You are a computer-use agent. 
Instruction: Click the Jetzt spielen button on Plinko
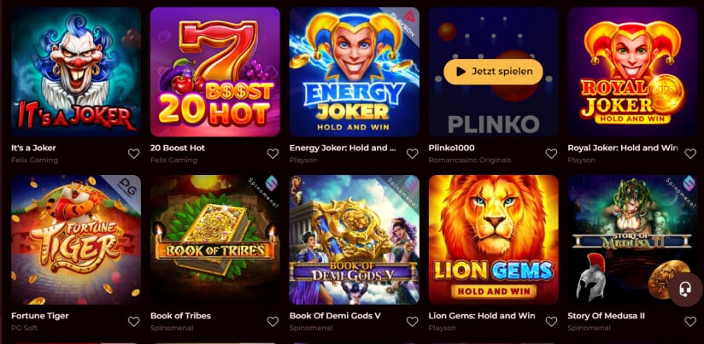click(493, 72)
